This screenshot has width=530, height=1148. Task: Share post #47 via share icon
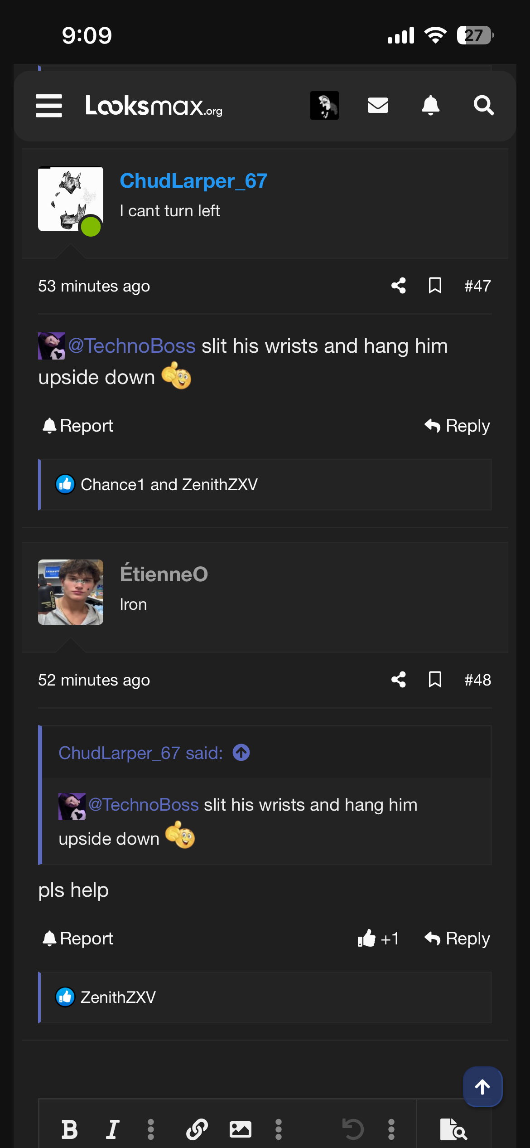[x=399, y=286]
